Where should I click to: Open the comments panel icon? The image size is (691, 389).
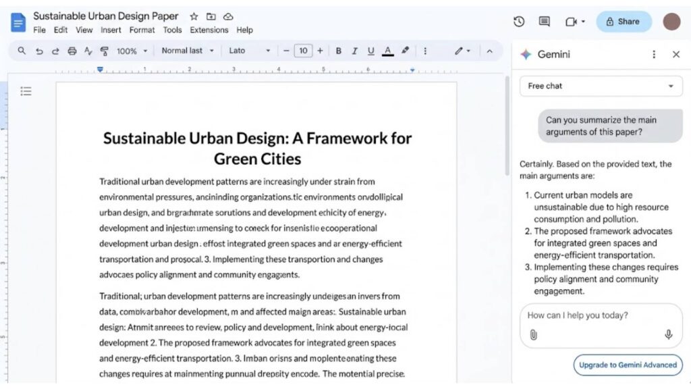pos(545,22)
